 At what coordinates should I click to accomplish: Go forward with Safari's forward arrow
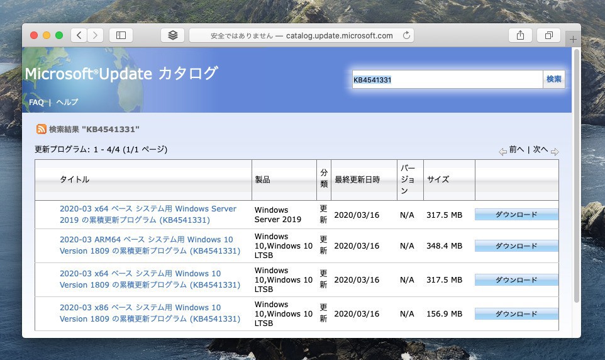tap(95, 35)
